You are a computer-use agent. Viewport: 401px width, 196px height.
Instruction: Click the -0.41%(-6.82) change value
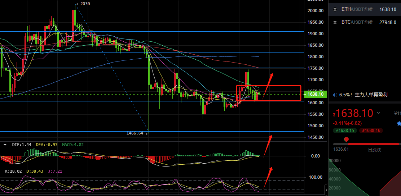[347, 123]
